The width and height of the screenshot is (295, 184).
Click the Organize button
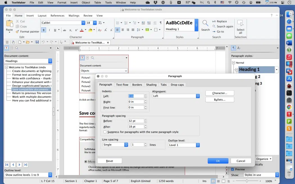pos(264,159)
